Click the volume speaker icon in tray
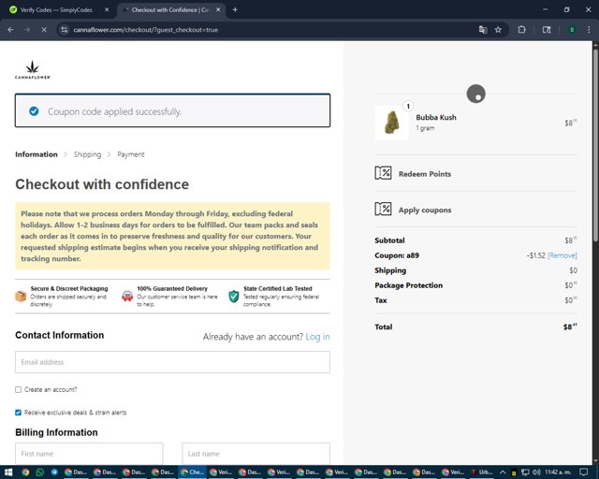599x479 pixels. pyautogui.click(x=536, y=472)
